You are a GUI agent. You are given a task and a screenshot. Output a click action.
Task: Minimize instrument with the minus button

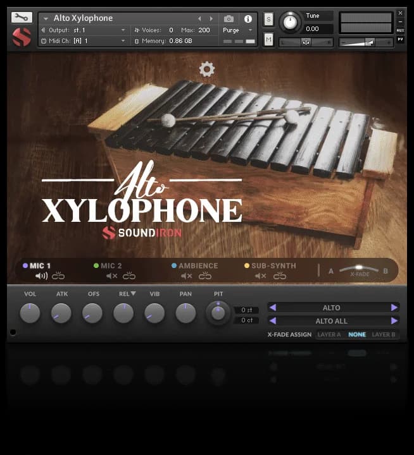coord(400,21)
